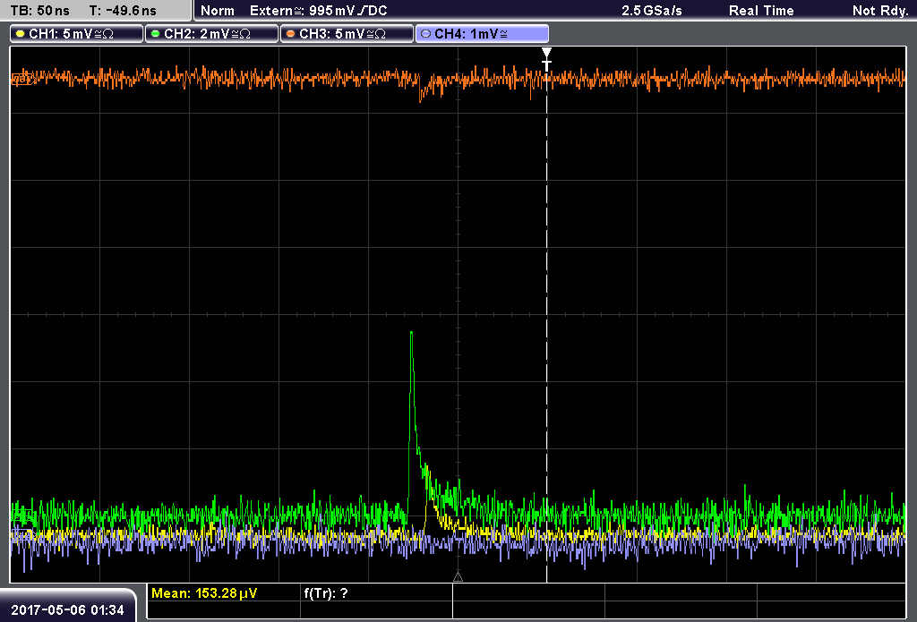Click the Real Time acquisition mode label
Image resolution: width=917 pixels, height=622 pixels.
click(761, 11)
